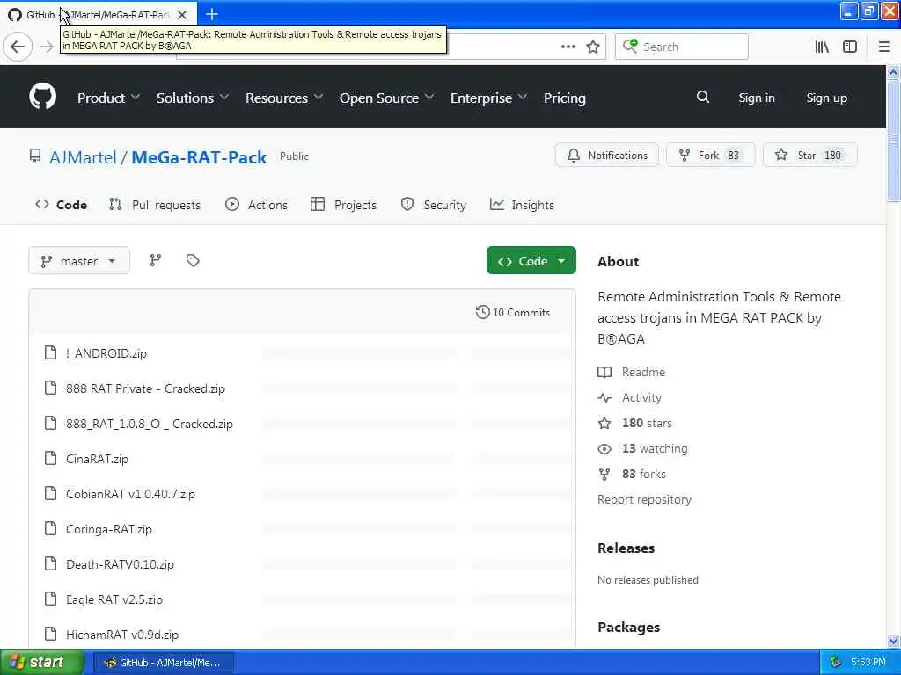
Task: Open 888_RAT_1.0.8_O _ Cracked.zip
Action: 150,424
